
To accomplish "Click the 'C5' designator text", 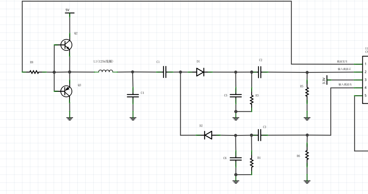I will tap(226, 95).
